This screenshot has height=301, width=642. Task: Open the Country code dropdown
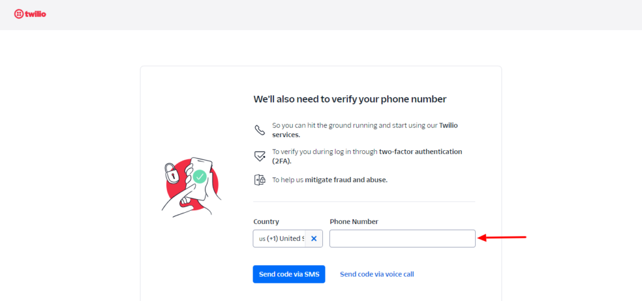[280, 238]
